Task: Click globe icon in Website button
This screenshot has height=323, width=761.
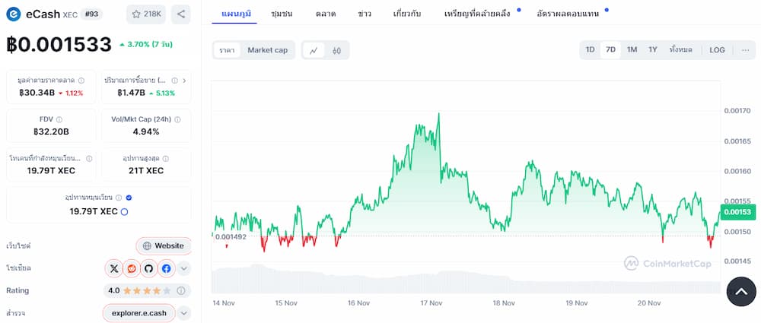Action: pyautogui.click(x=147, y=246)
